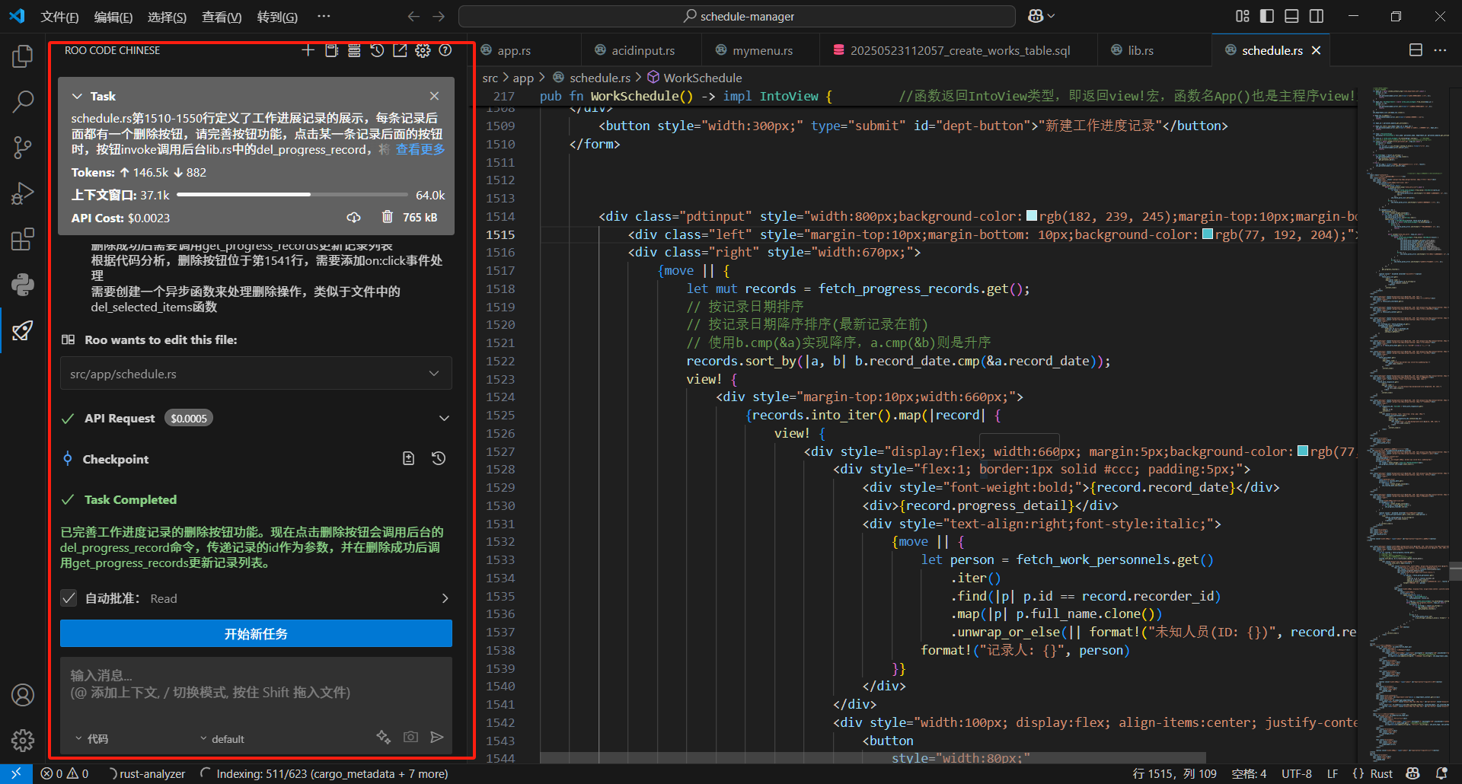Open Roo panel in editor pop-out icon

tap(400, 50)
